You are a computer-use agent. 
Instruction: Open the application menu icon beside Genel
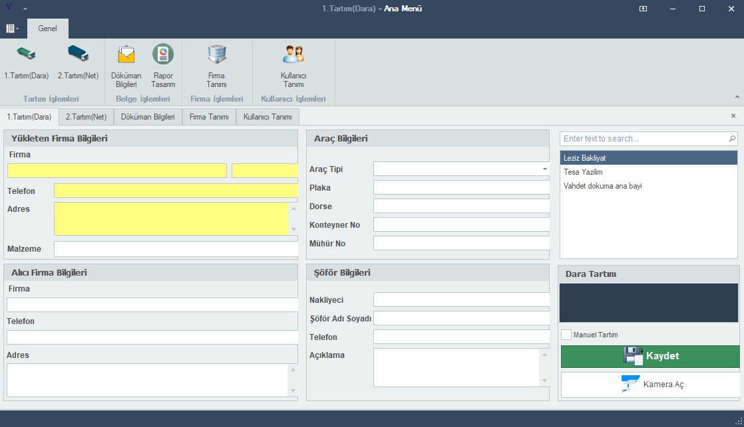tap(11, 29)
